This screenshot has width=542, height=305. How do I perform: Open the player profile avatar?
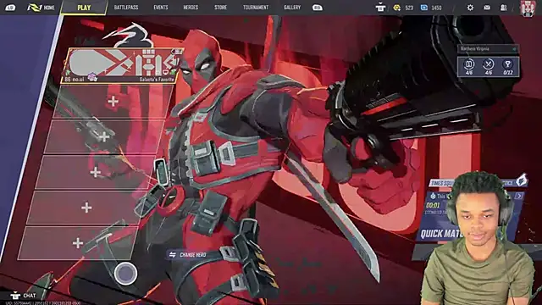click(528, 8)
